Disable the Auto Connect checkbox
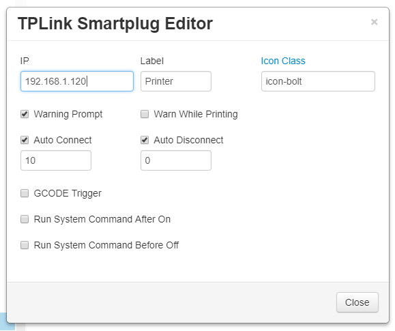395x331 pixels. coord(25,140)
